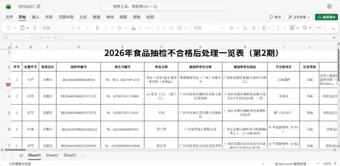Image resolution: width=340 pixels, height=166 pixels.
Task: Click the 编辑副本 edit copy button
Action: [326, 17]
